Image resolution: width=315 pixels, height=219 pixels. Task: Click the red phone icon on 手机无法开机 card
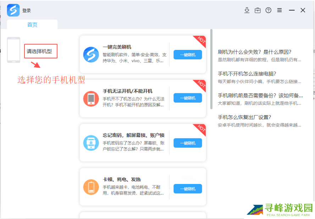(90, 99)
